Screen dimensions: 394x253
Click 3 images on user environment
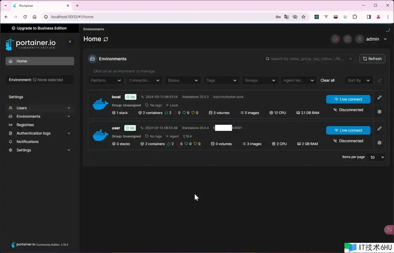252,144
